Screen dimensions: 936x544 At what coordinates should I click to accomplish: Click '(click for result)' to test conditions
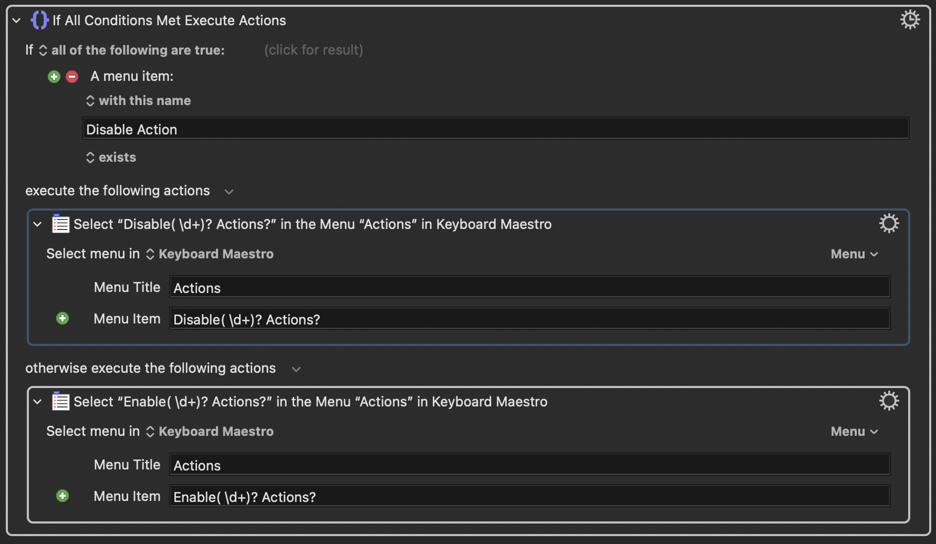pyautogui.click(x=314, y=50)
